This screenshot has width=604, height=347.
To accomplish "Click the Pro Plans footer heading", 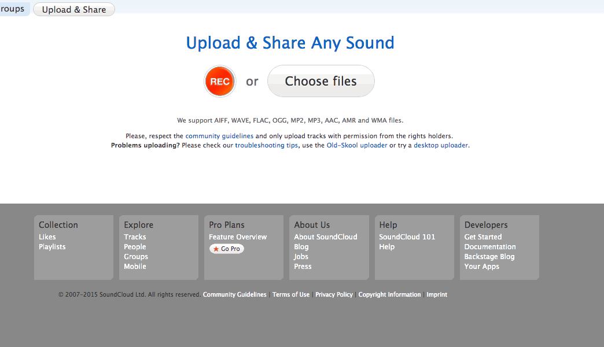I will (x=227, y=225).
